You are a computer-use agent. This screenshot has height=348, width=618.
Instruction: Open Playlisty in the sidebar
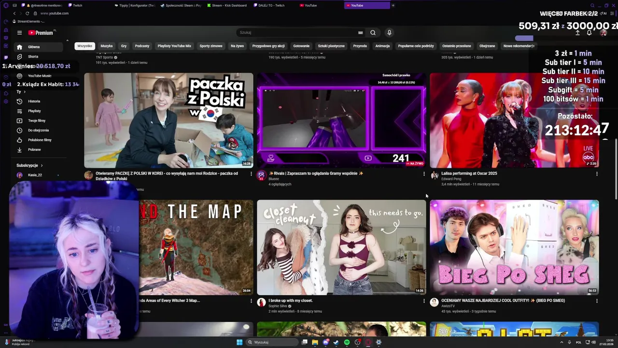(x=39, y=111)
